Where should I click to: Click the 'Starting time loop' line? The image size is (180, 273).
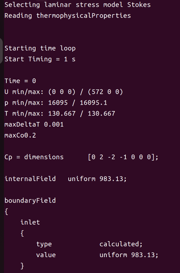click(40, 48)
